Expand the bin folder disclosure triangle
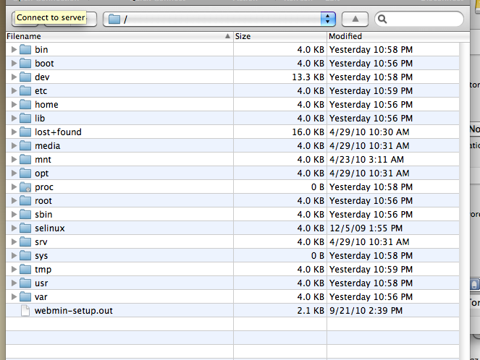The height and width of the screenshot is (360, 480). tap(14, 50)
